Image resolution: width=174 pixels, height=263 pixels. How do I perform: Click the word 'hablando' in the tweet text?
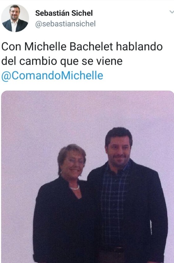tap(139, 46)
